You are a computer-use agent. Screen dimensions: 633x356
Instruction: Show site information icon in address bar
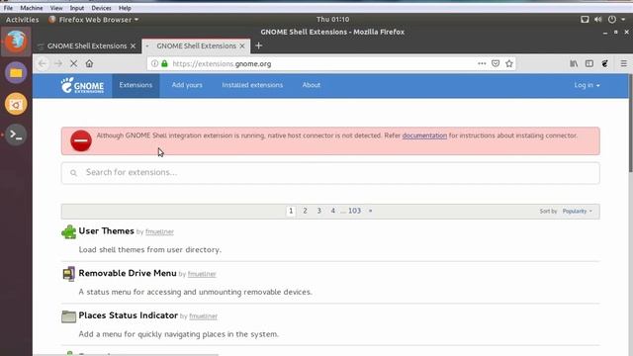click(x=154, y=63)
